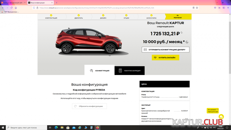Click the browser reload icon
The height and width of the screenshot is (130, 231).
(x=12, y=8)
